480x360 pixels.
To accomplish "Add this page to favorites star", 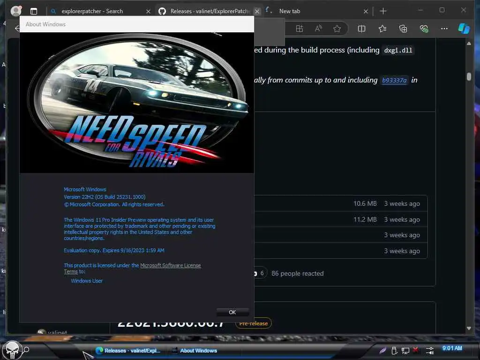I will coord(337,29).
